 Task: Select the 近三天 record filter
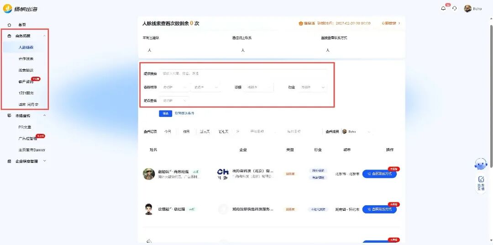click(x=205, y=132)
